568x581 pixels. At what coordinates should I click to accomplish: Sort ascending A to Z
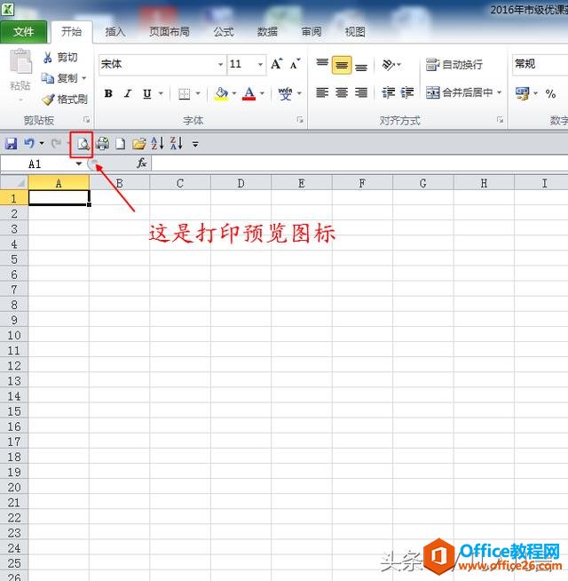(x=158, y=143)
